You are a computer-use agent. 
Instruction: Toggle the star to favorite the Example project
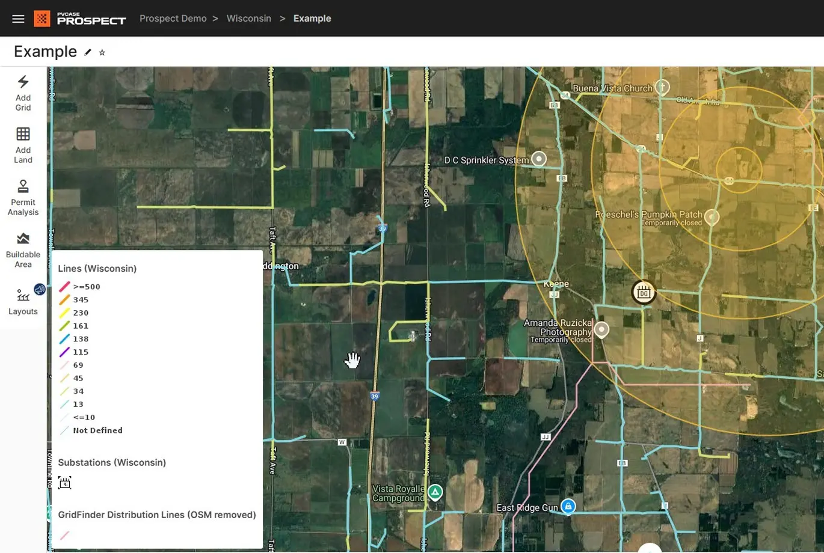102,52
